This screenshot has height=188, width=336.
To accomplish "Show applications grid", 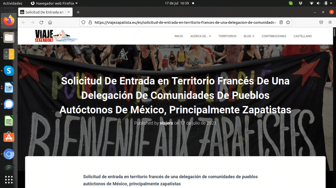I will tap(9, 180).
